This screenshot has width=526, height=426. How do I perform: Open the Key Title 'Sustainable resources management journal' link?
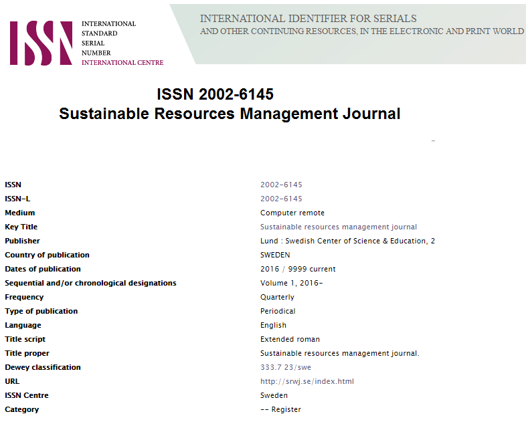339,227
